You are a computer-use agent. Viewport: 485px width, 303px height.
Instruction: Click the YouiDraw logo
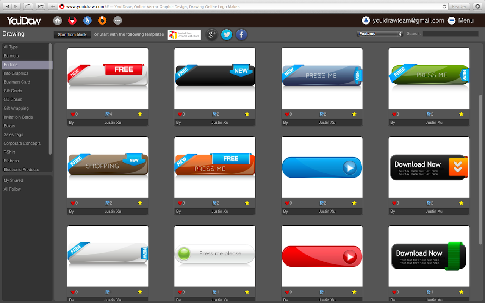(24, 20)
